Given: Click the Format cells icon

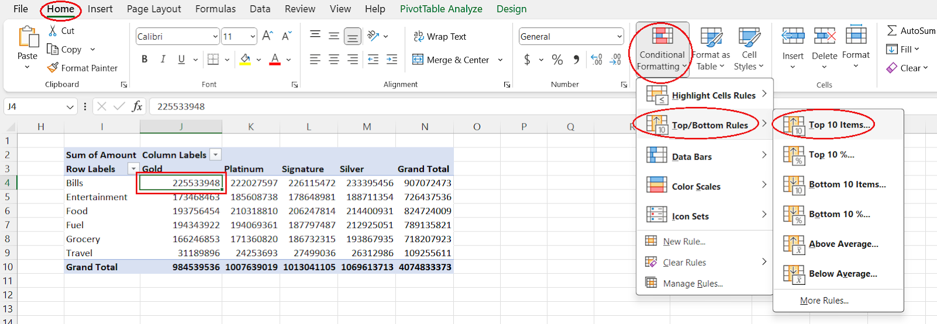Looking at the screenshot, I should (x=856, y=36).
